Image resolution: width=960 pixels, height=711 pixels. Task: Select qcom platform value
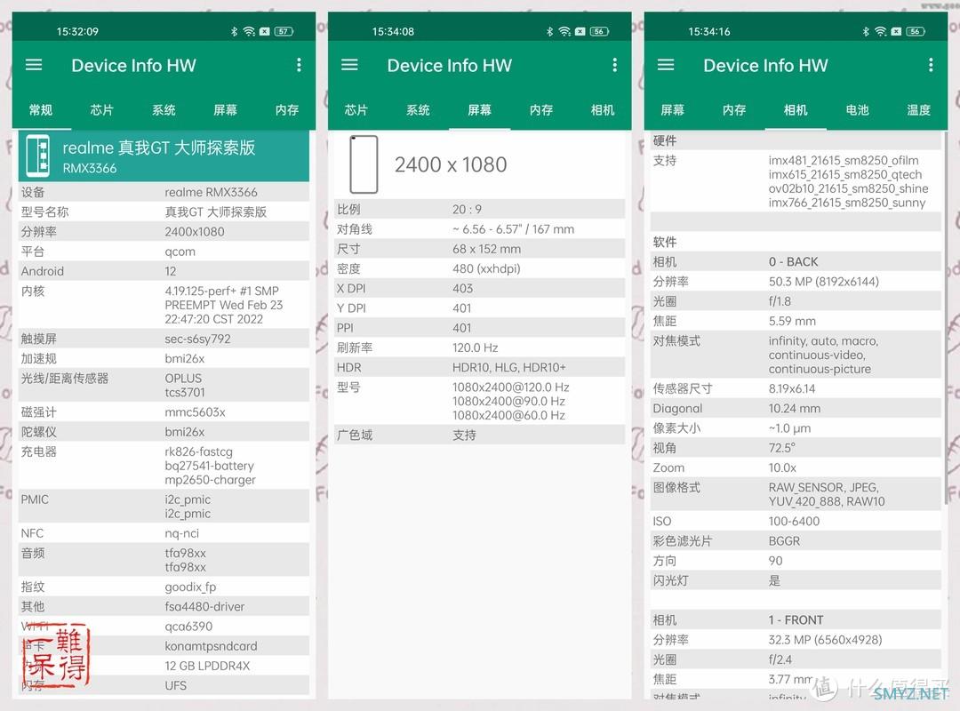click(x=180, y=252)
